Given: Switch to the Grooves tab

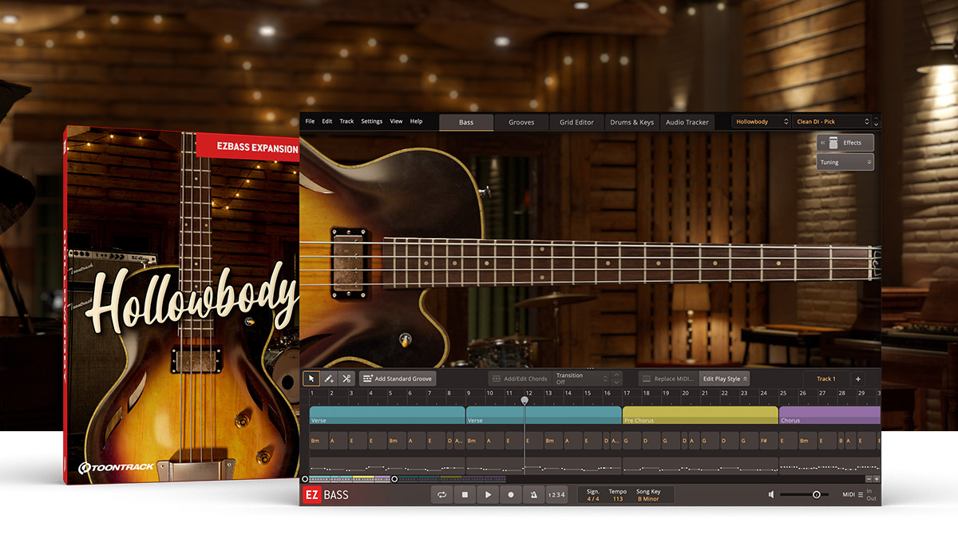Looking at the screenshot, I should point(521,122).
